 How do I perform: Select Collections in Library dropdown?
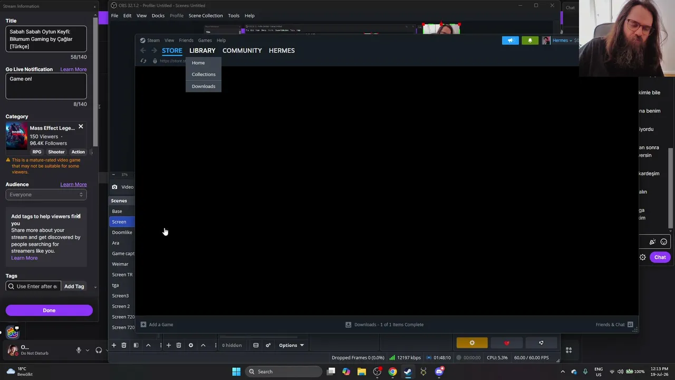coord(204,74)
